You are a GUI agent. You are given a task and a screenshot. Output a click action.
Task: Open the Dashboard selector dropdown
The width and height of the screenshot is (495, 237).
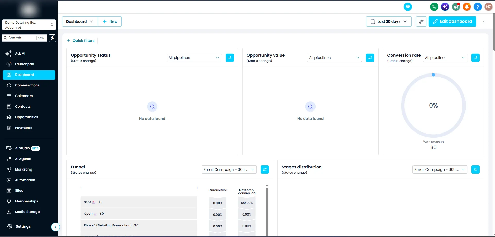[80, 21]
